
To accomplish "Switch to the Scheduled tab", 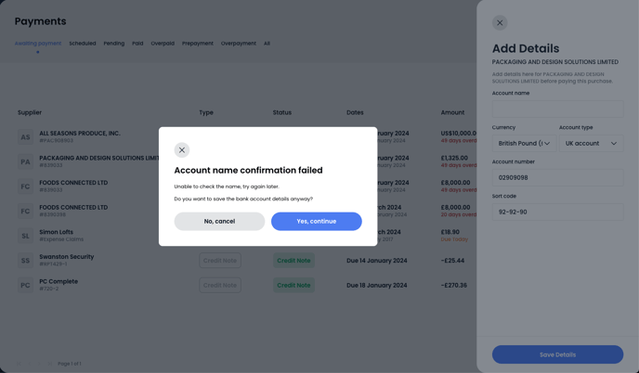I will pos(83,44).
